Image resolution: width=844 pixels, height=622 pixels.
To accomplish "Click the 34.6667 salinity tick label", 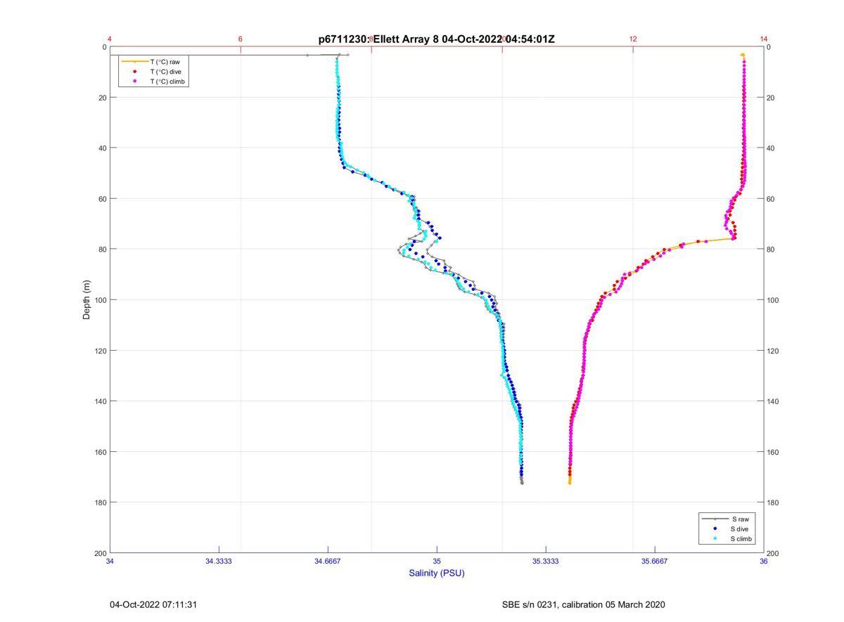I will [x=328, y=562].
